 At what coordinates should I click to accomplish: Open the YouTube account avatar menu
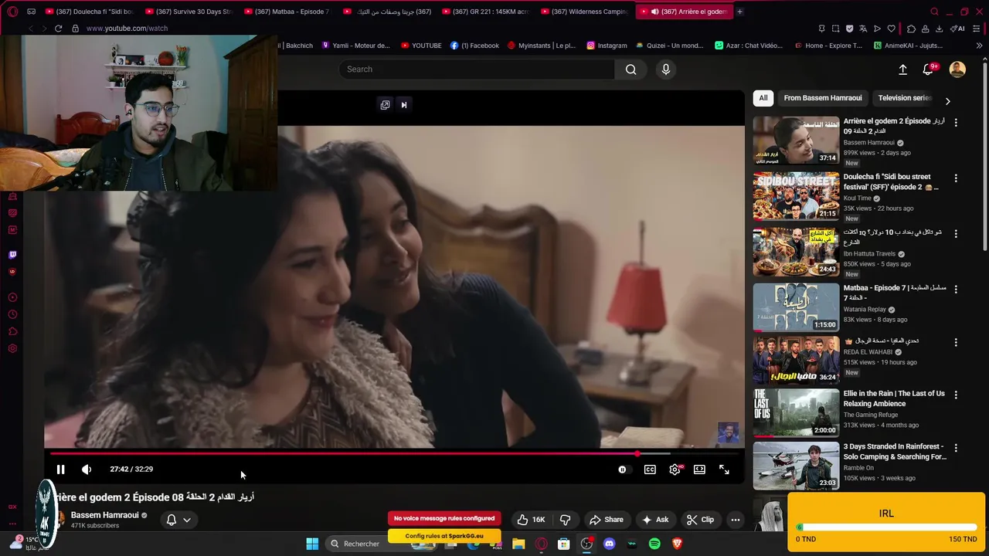[957, 69]
